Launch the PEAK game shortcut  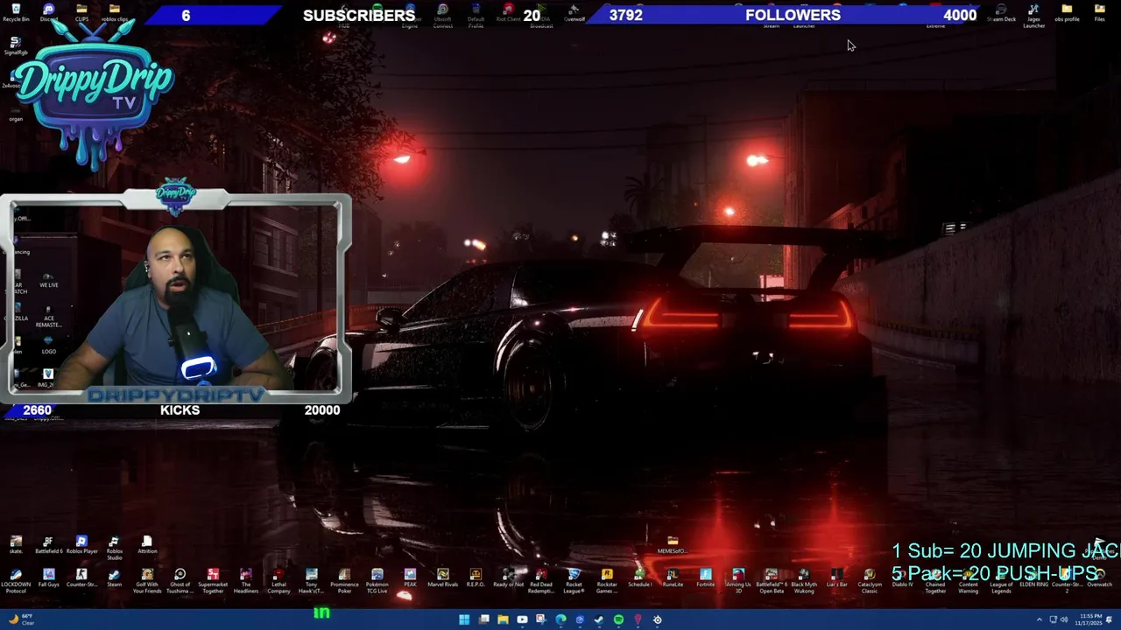(410, 578)
